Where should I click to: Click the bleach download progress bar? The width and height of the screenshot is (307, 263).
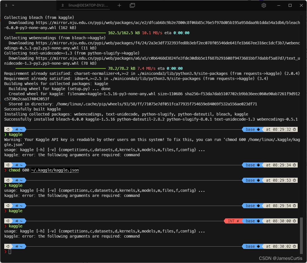[x=60, y=33]
